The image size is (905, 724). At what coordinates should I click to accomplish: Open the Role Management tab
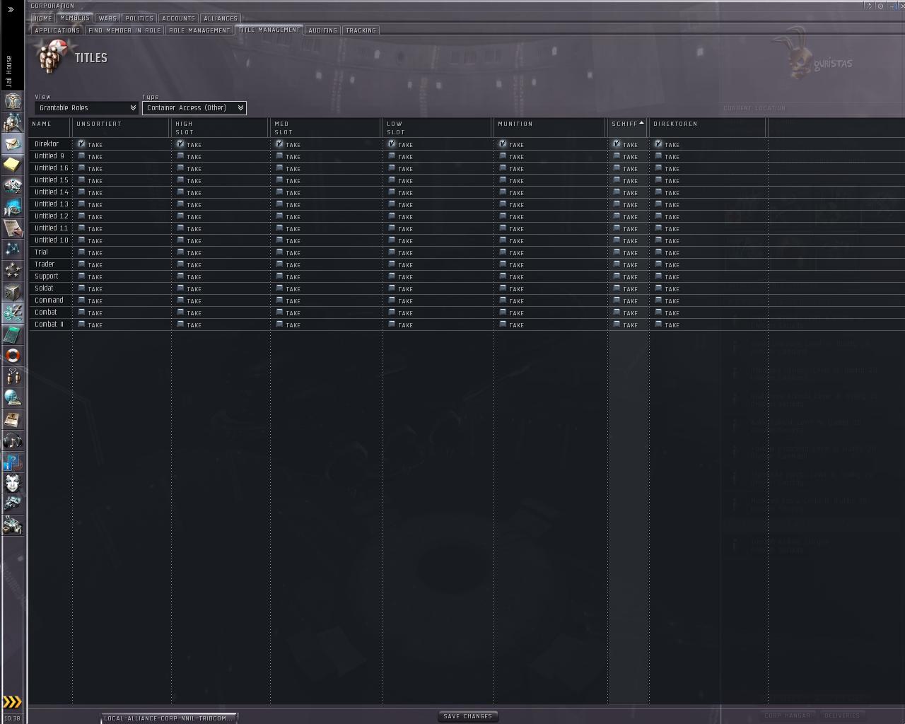(199, 30)
